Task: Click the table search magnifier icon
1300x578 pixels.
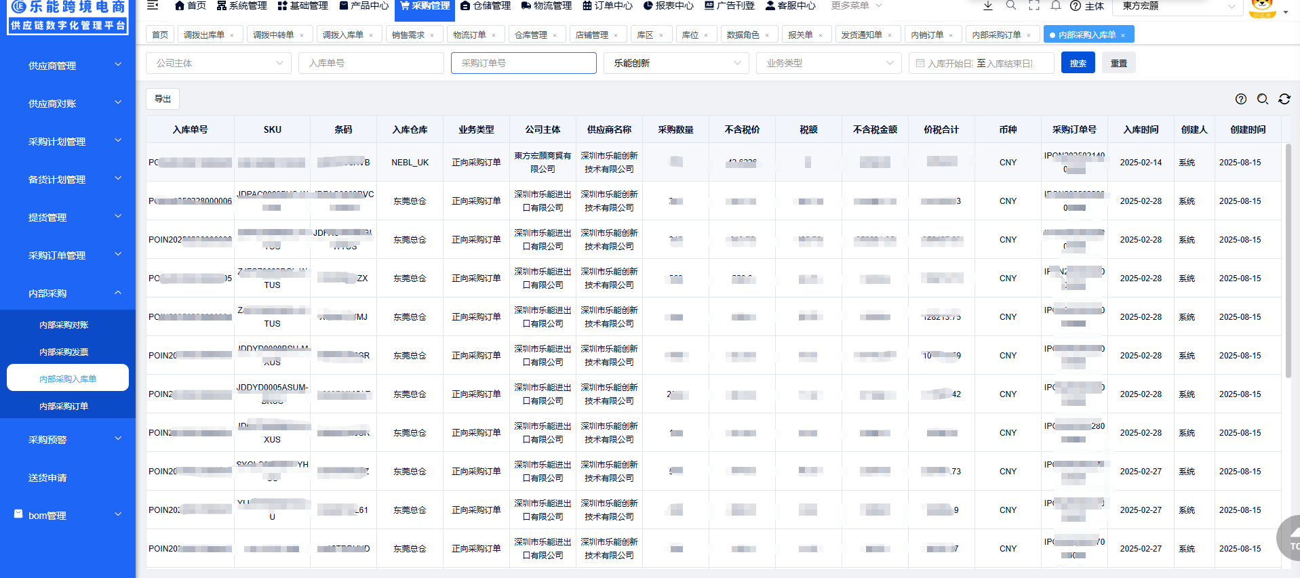Action: (1263, 99)
